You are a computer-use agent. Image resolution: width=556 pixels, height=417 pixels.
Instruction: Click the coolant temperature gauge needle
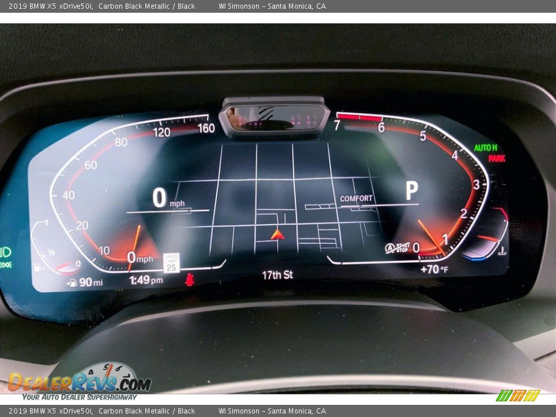(x=488, y=238)
